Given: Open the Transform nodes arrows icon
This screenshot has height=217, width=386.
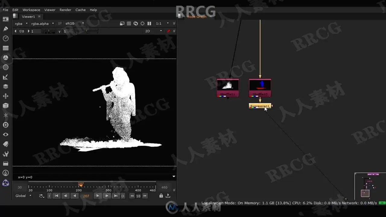Looking at the screenshot, I should pos(5,96).
